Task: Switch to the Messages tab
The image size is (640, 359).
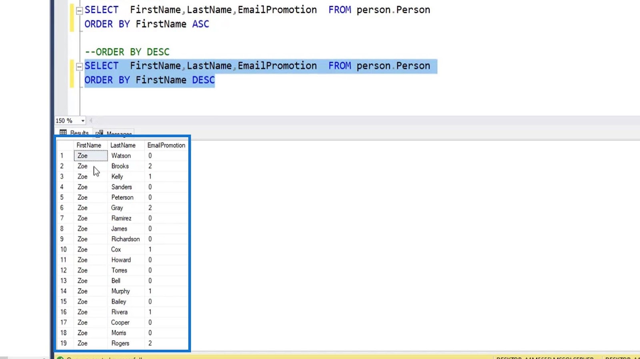Action: tap(114, 134)
